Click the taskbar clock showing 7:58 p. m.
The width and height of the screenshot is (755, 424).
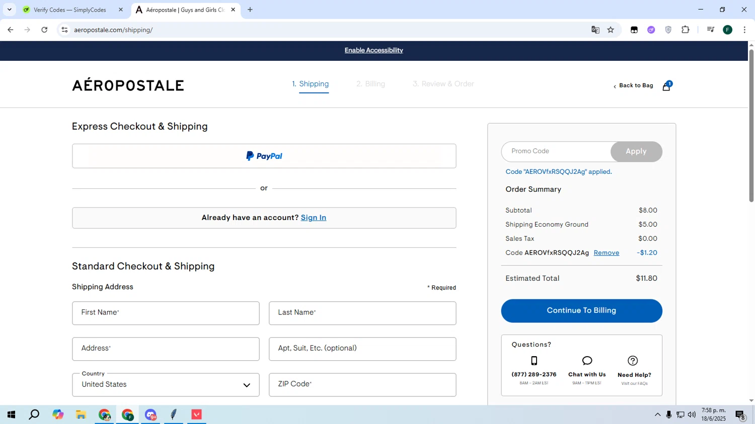pos(714,414)
